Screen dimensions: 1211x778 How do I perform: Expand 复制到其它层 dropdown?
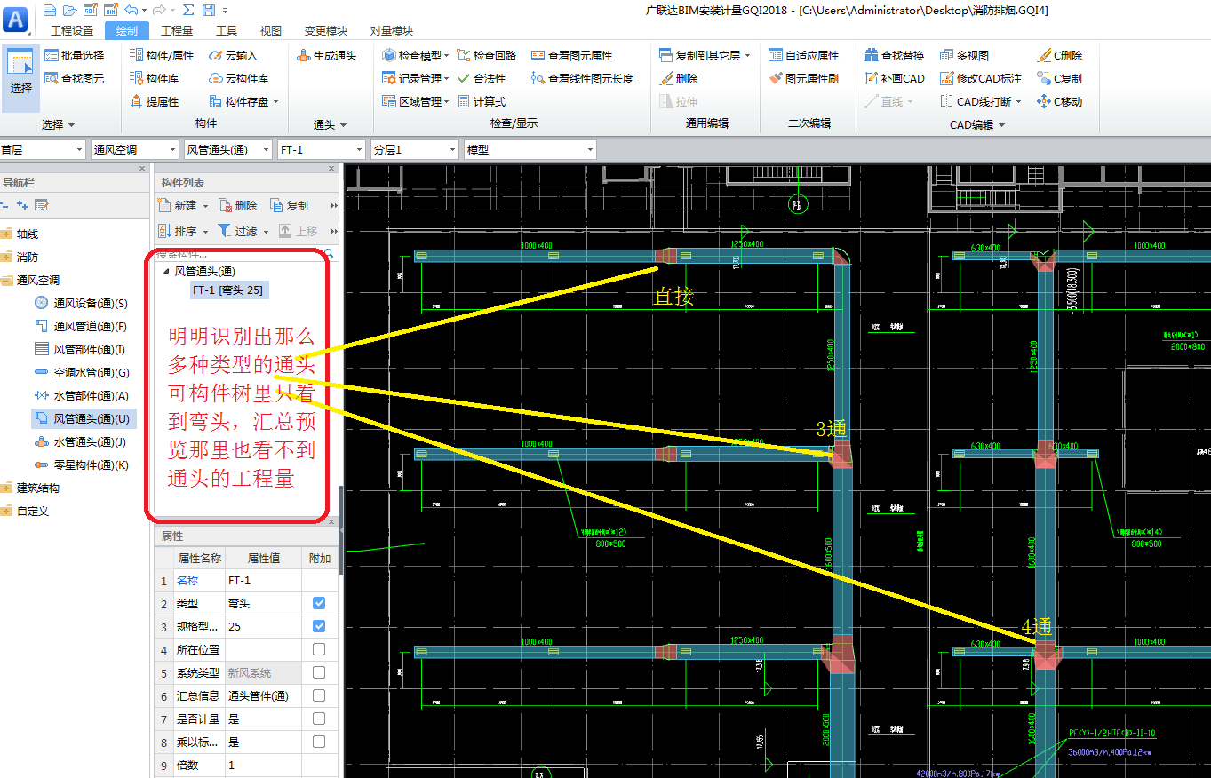pyautogui.click(x=747, y=55)
